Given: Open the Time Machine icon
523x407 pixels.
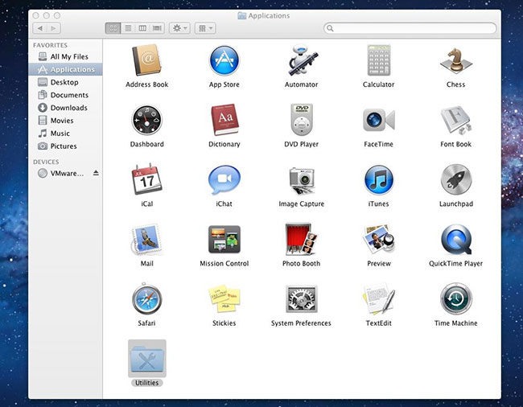Looking at the screenshot, I should point(456,299).
